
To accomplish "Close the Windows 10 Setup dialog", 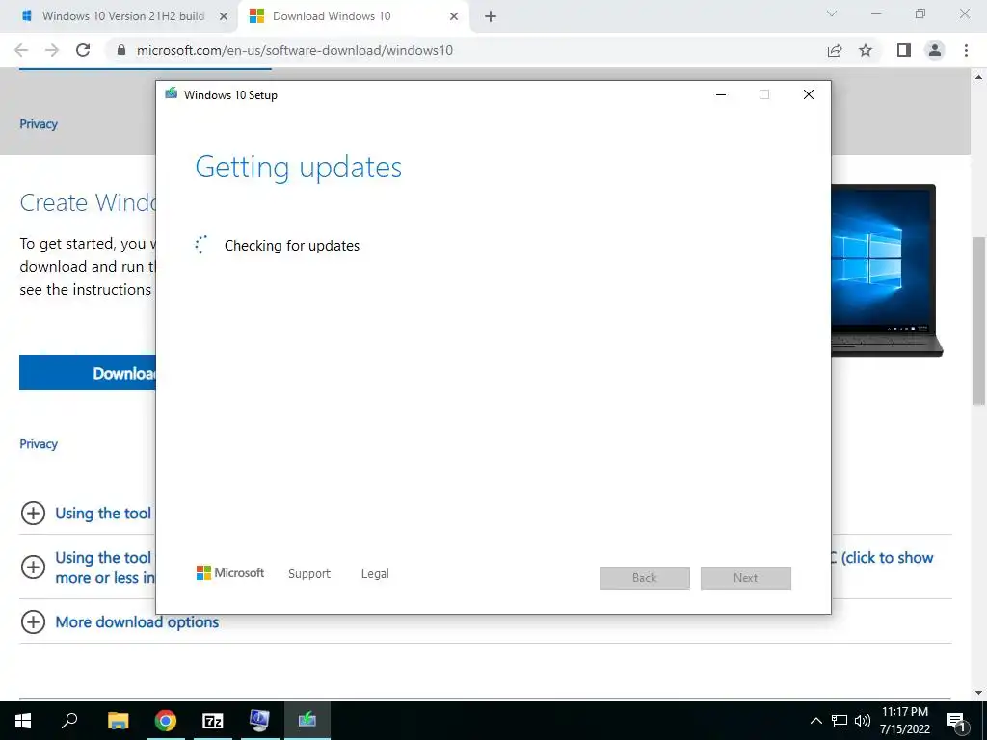I will click(809, 94).
